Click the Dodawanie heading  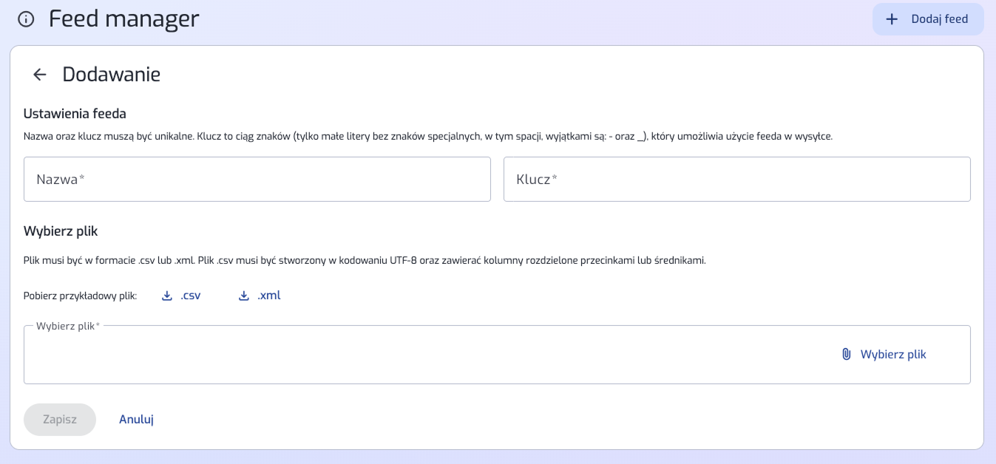(x=111, y=75)
